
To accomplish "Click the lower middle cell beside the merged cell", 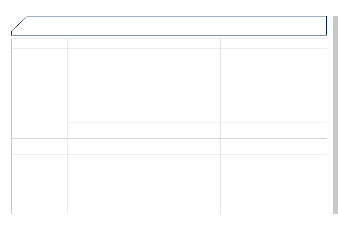I will pyautogui.click(x=144, y=130).
